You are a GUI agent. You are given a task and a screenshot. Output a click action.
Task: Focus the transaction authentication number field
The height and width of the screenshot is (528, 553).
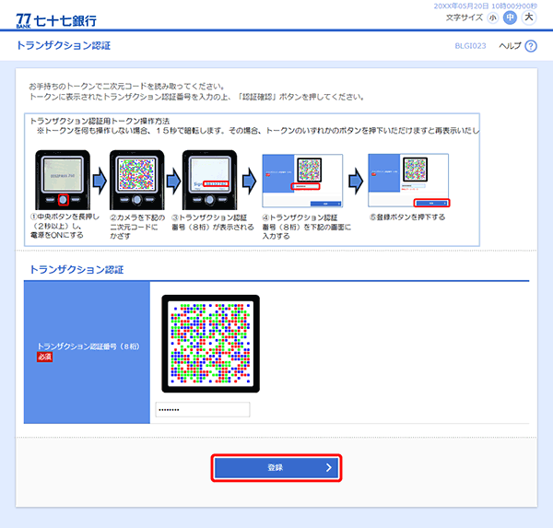[203, 409]
